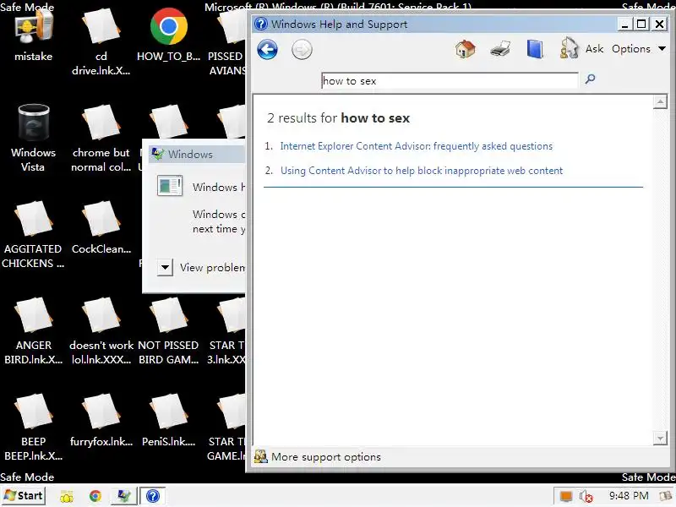The height and width of the screenshot is (507, 676).
Task: Select the Windows Vista recycle bin icon
Action: pos(33,138)
